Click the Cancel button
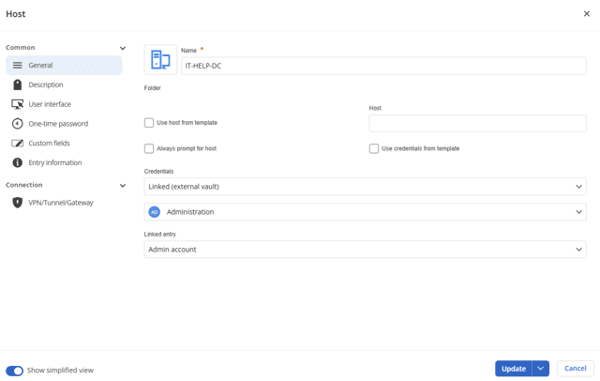600x381 pixels. pos(575,369)
